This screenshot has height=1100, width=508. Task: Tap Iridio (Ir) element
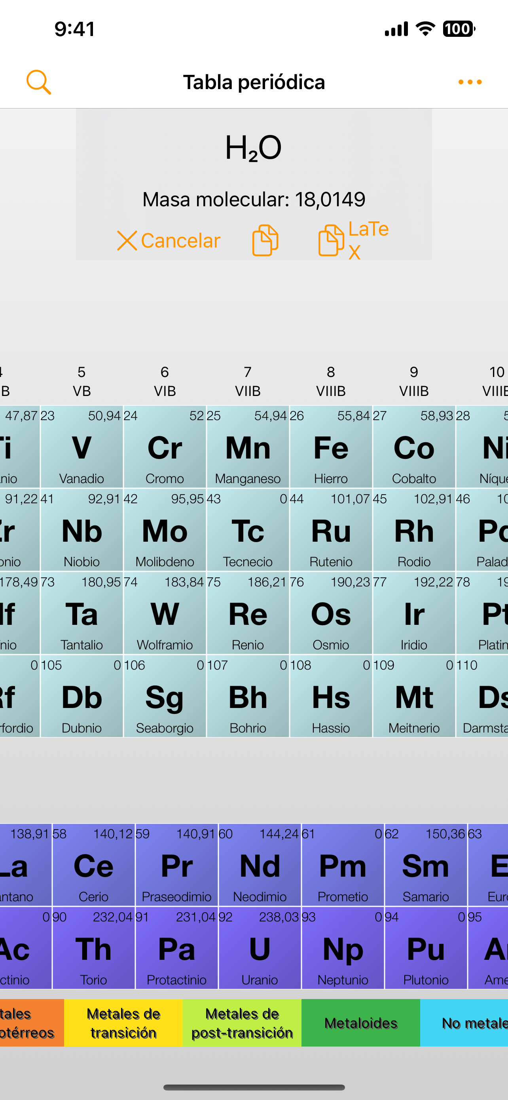(x=414, y=613)
